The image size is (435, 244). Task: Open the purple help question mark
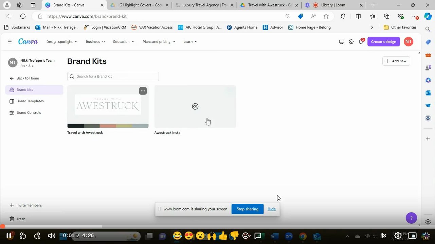pyautogui.click(x=411, y=218)
